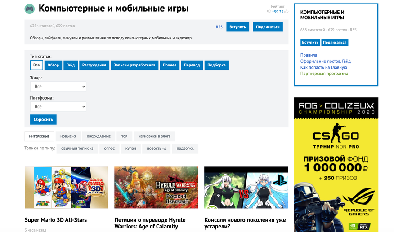Open RSS link in sidebar widget
Viewport: 394px width, 232px height.
[x=353, y=30]
